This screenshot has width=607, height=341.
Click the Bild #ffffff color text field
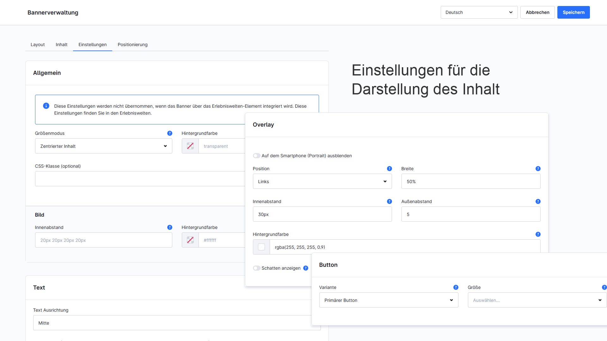point(222,240)
